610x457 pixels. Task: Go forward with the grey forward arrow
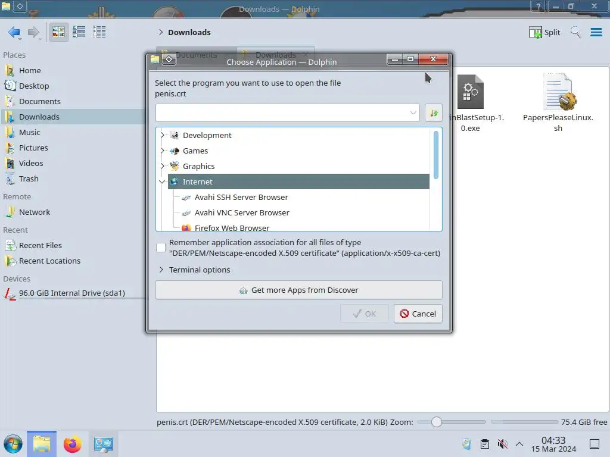(x=33, y=32)
